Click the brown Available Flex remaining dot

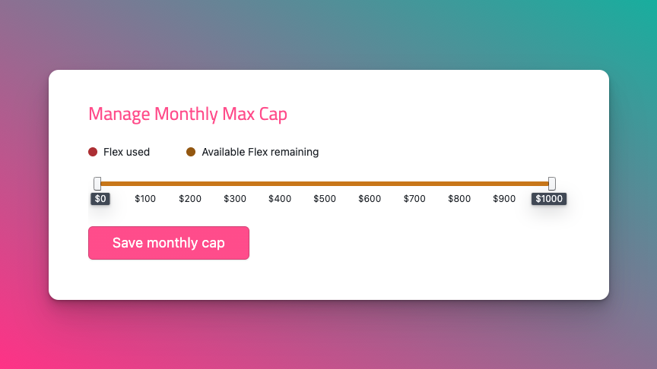pos(191,152)
